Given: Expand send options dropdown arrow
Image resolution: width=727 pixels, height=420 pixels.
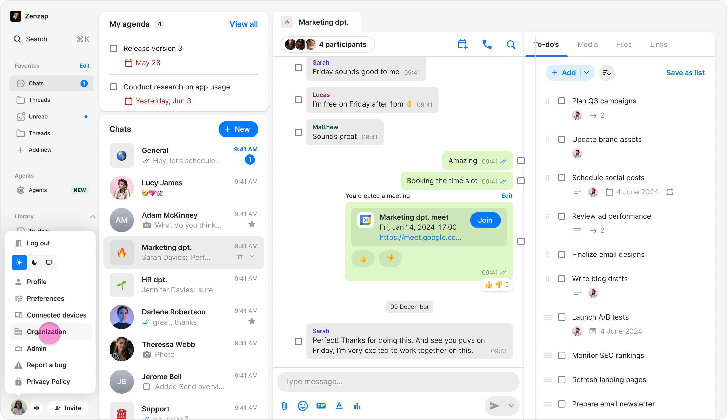Looking at the screenshot, I should (x=511, y=406).
